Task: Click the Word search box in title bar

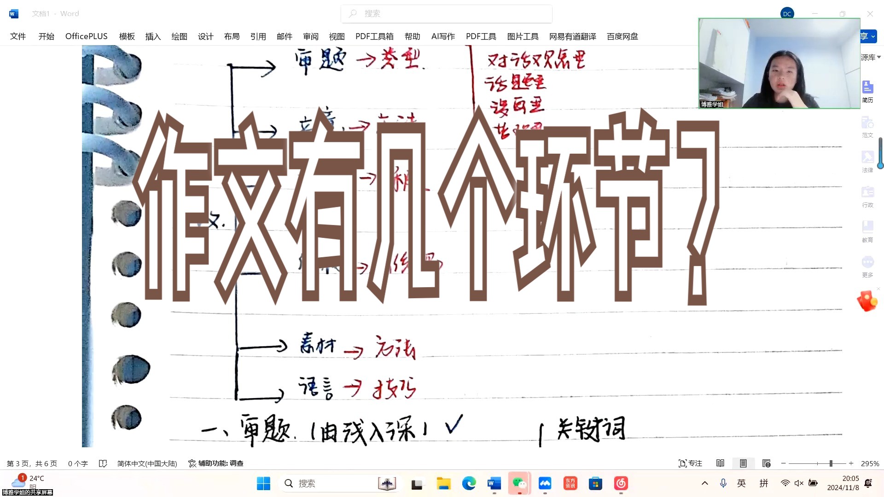Action: pyautogui.click(x=447, y=14)
